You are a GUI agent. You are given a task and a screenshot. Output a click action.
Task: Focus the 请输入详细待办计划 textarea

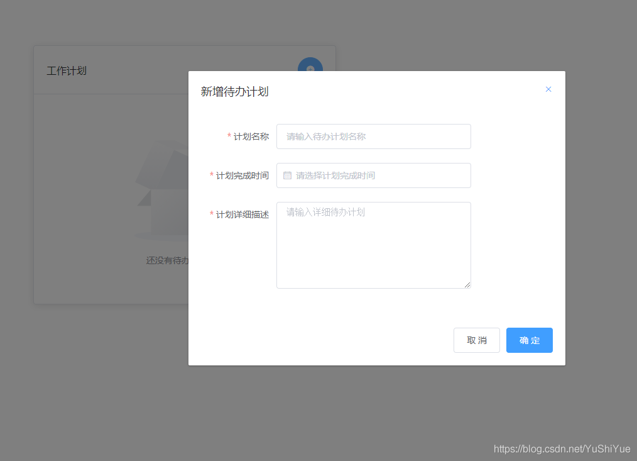tap(374, 245)
